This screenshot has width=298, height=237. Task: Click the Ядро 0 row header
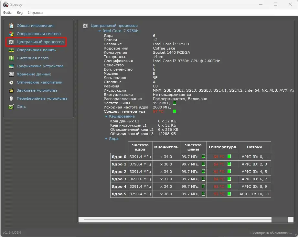click(119, 157)
